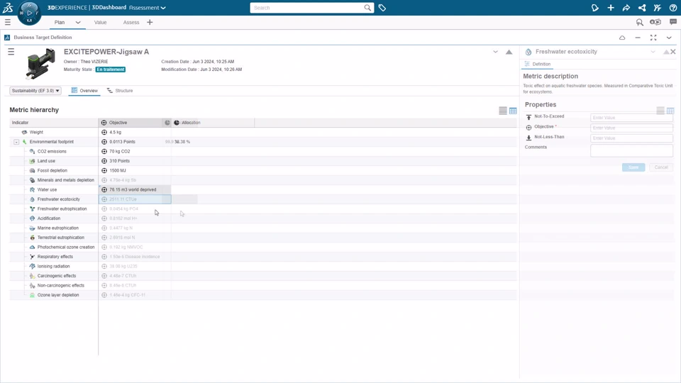Select the Weight indicator row
Screen dimensions: 681x383
(x=36, y=133)
